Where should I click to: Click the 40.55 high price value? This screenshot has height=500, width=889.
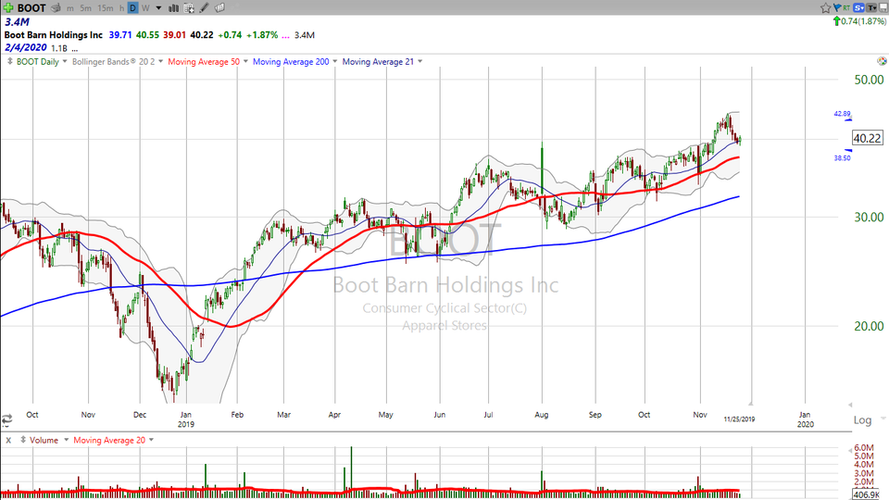click(x=147, y=34)
